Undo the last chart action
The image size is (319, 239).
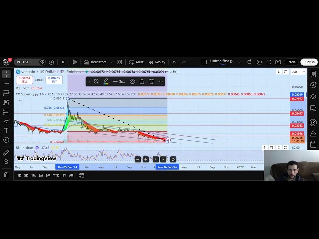pyautogui.click(x=174, y=62)
